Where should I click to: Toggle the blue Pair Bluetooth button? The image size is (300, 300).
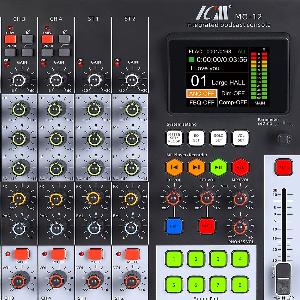(x=174, y=226)
